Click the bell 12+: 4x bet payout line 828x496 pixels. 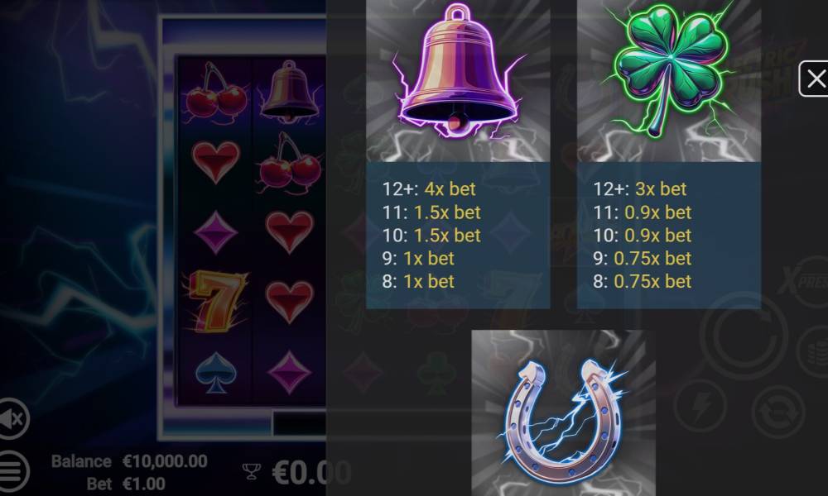tap(429, 188)
